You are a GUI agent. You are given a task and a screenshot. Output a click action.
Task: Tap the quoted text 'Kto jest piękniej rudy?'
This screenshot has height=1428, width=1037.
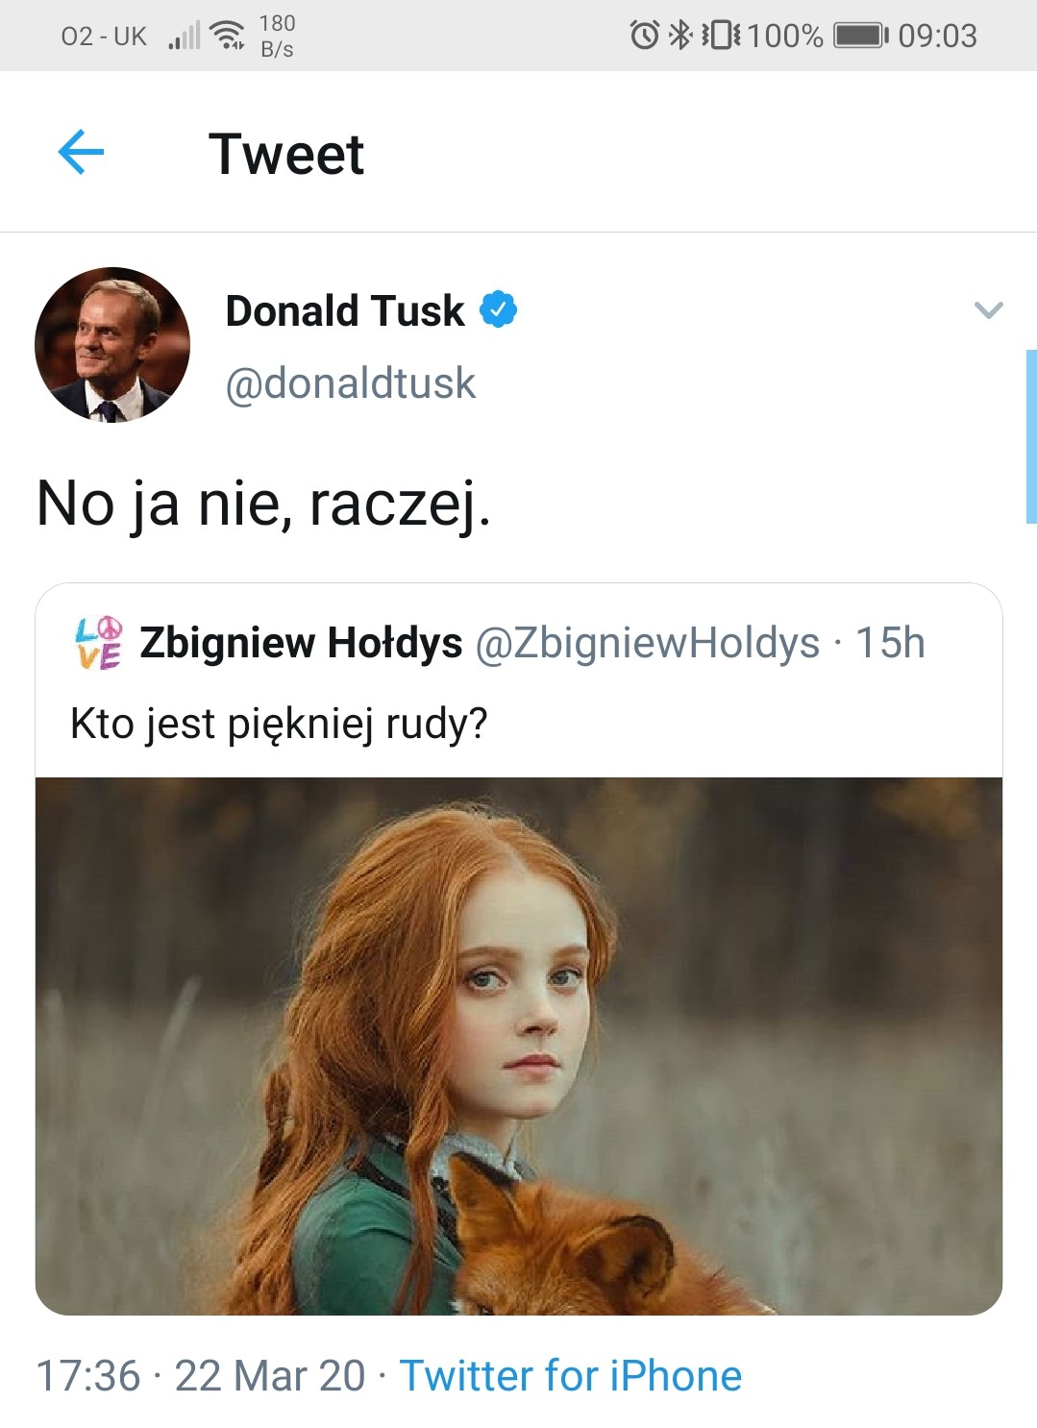279,723
